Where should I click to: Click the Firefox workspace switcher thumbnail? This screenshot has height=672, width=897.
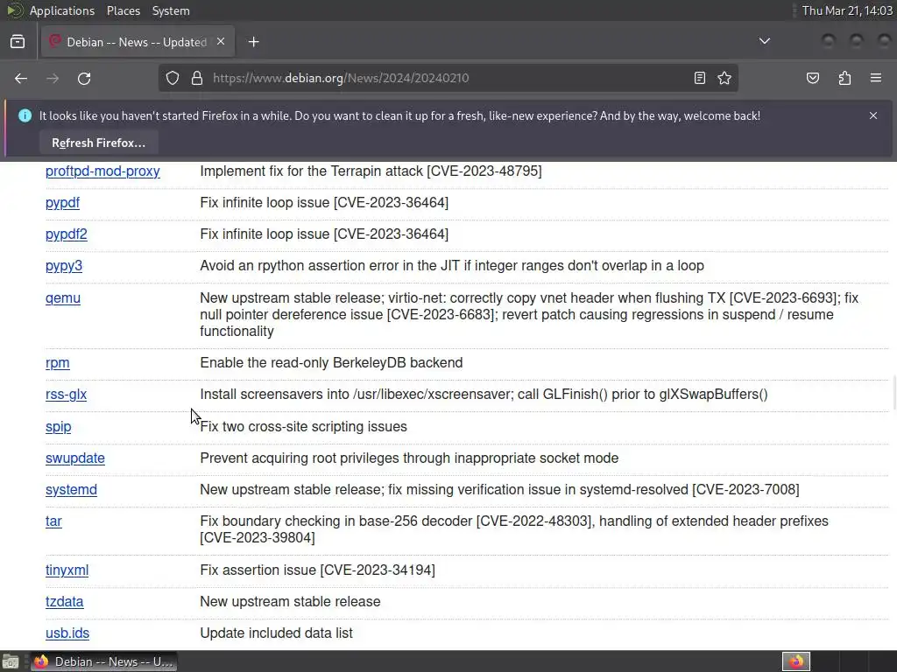pyautogui.click(x=795, y=661)
